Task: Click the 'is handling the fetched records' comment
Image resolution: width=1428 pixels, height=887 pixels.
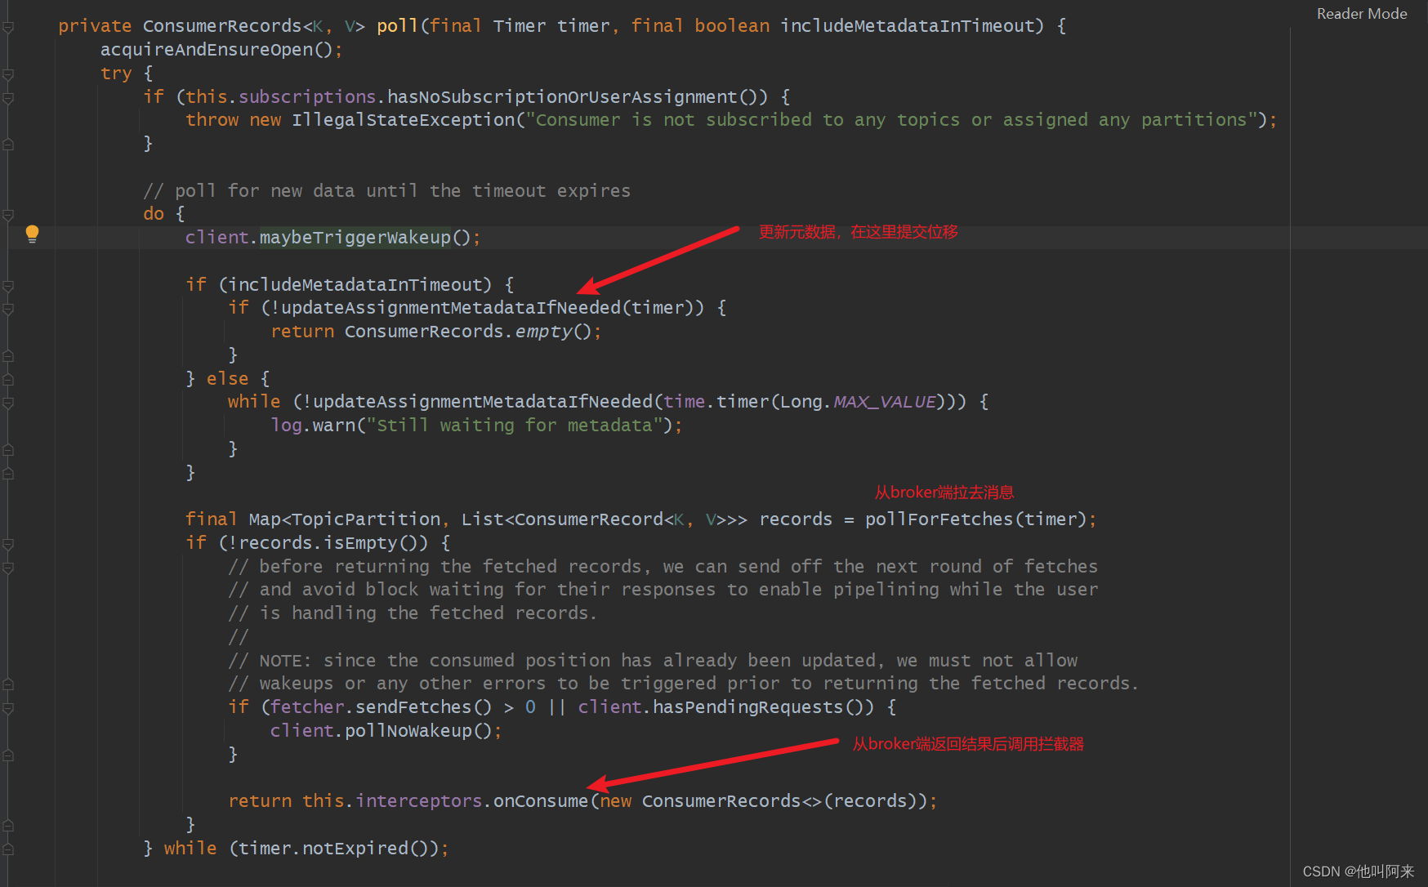Action: [x=413, y=613]
